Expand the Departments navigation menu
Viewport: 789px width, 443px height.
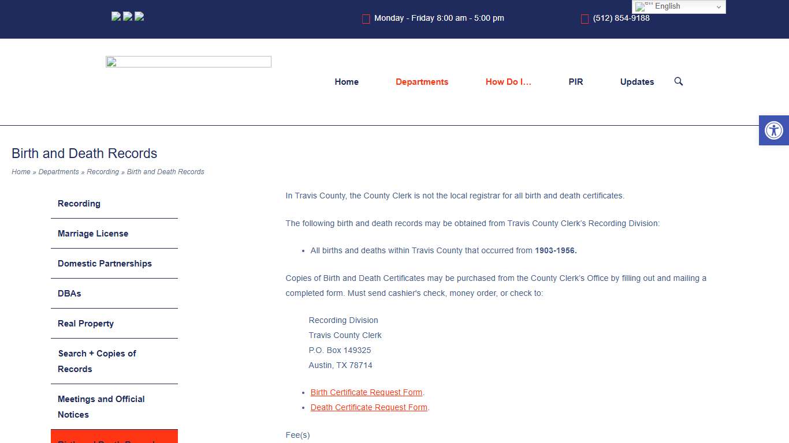[x=422, y=81]
